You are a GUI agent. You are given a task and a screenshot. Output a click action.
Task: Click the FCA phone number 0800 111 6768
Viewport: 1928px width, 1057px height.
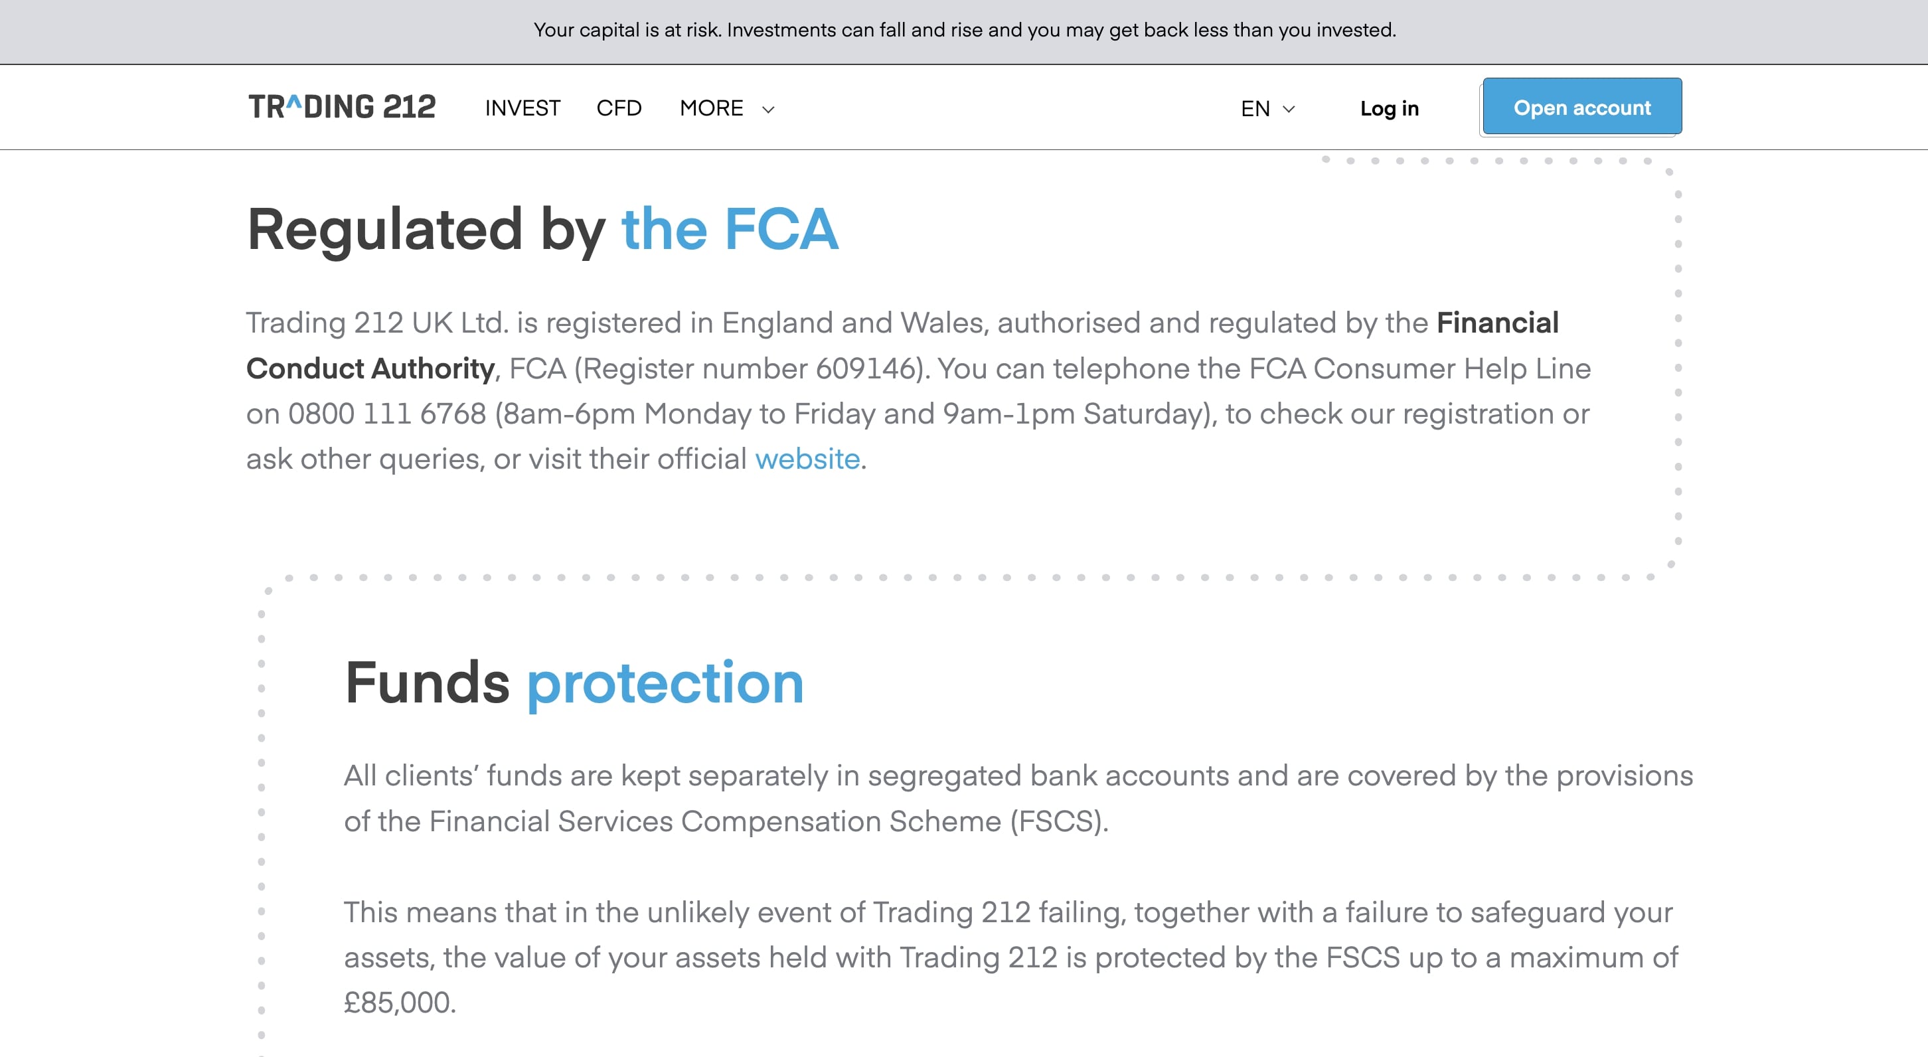[387, 414]
